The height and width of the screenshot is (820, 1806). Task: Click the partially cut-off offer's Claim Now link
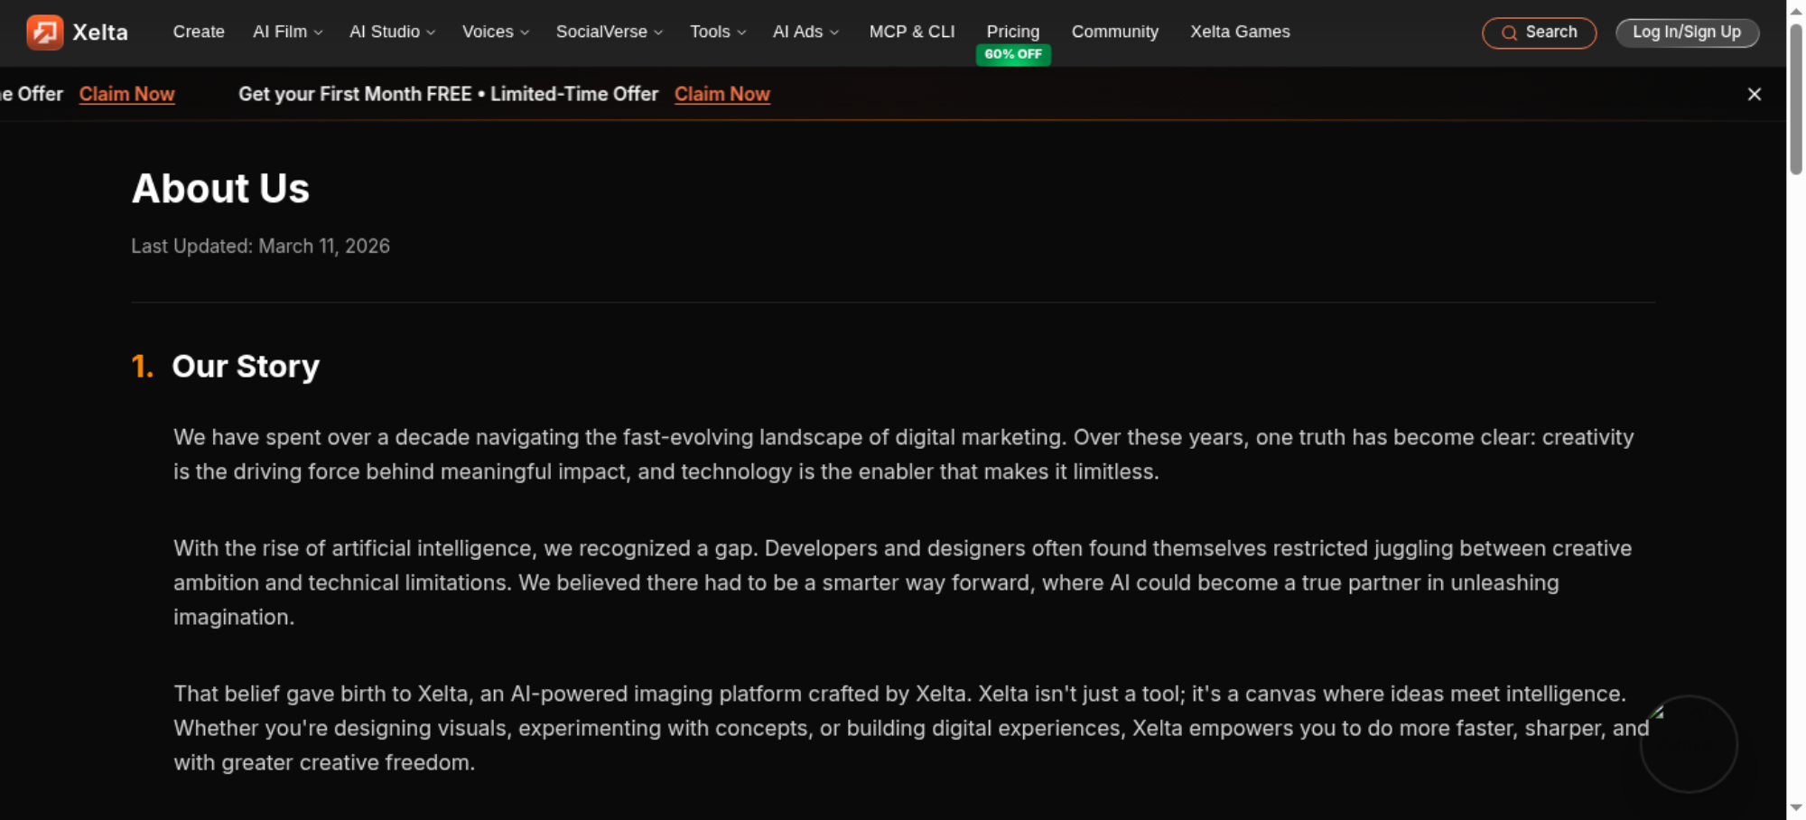[x=126, y=94]
